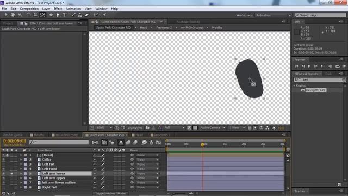Open parent dropdown for Right Fist layer
This screenshot has width=348, height=196.
pos(147,187)
